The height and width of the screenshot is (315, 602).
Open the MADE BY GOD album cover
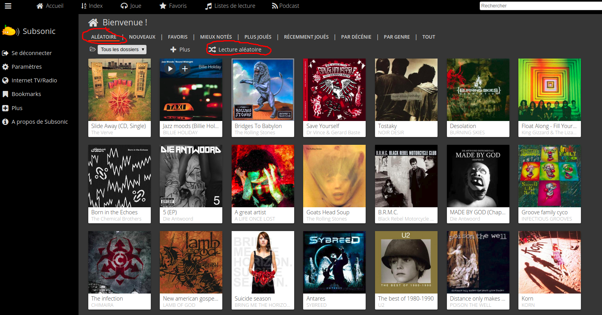478,176
